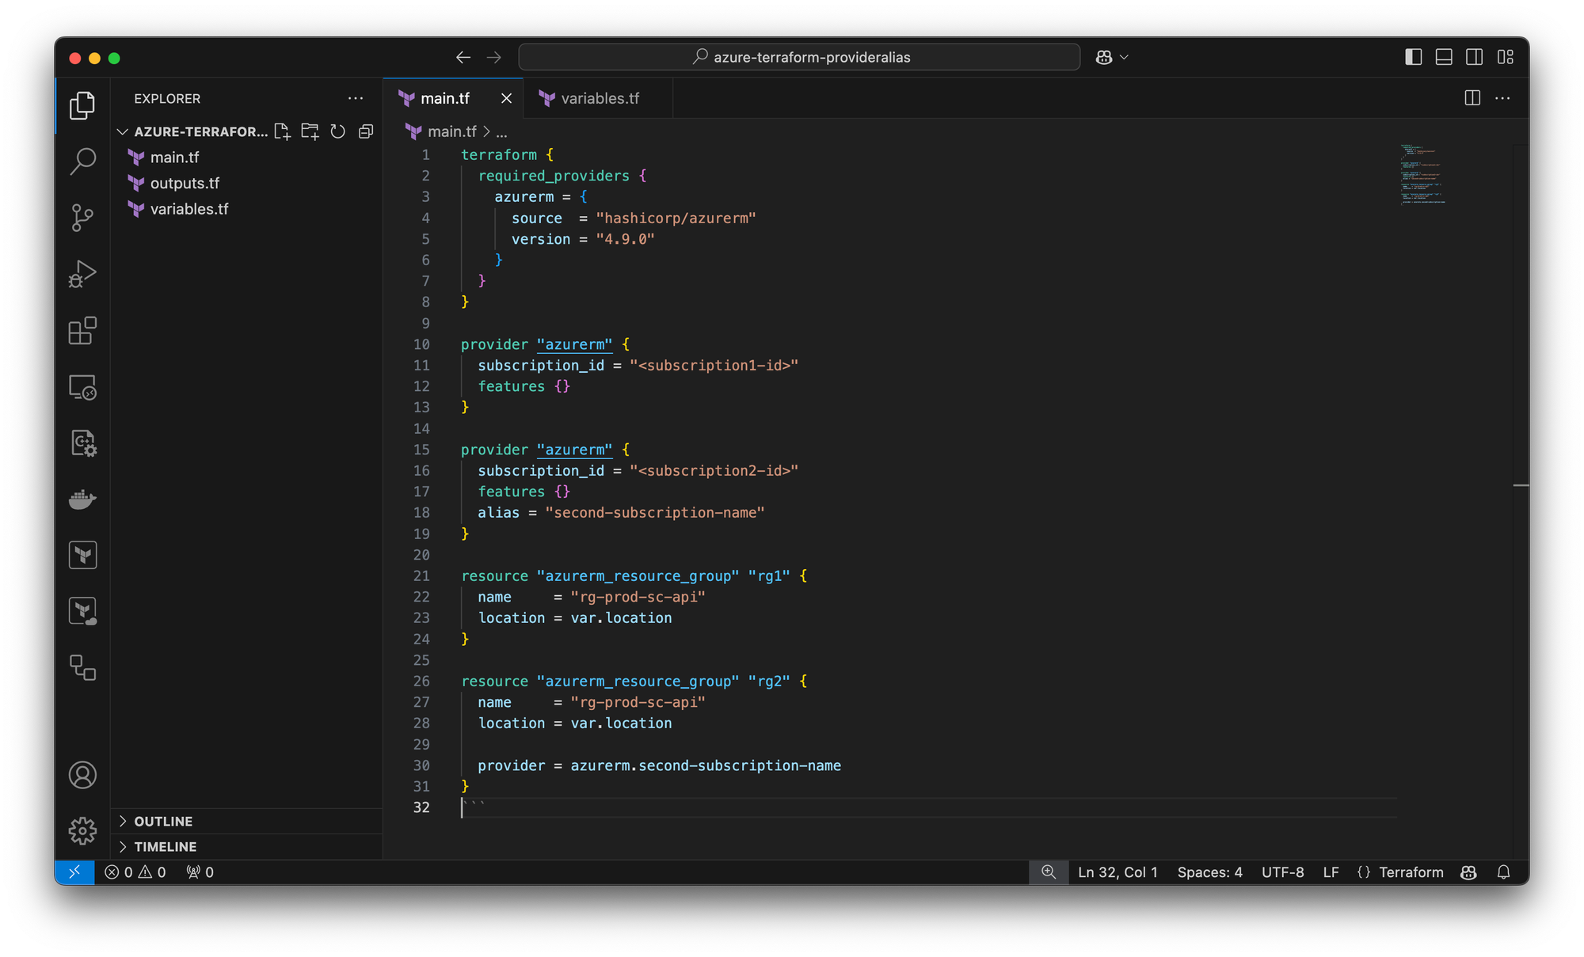Switch to the main.tf tab
This screenshot has width=1584, height=957.
click(444, 98)
